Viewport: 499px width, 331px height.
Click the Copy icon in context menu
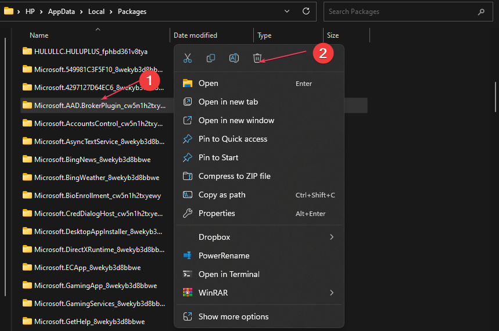211,58
